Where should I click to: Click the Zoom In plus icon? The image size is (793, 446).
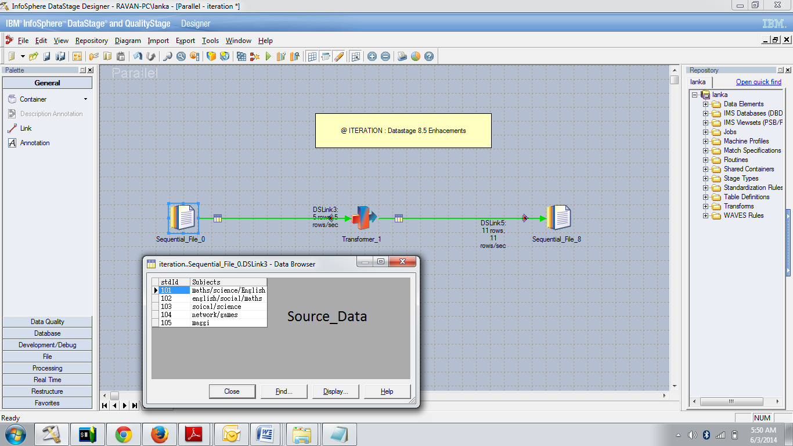point(372,56)
